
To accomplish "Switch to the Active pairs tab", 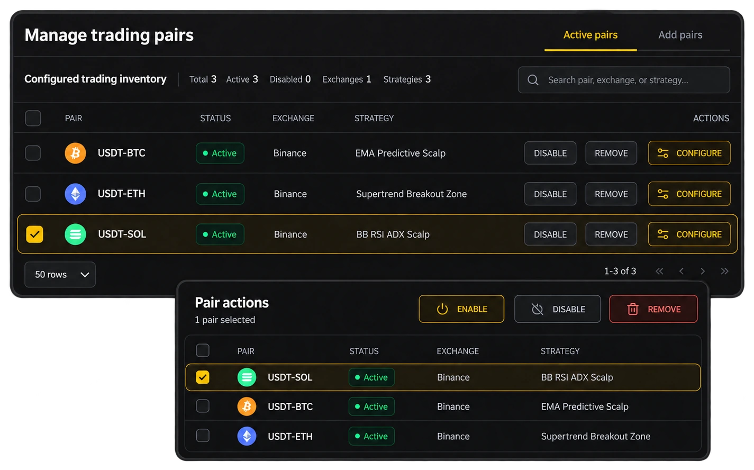I will 591,35.
